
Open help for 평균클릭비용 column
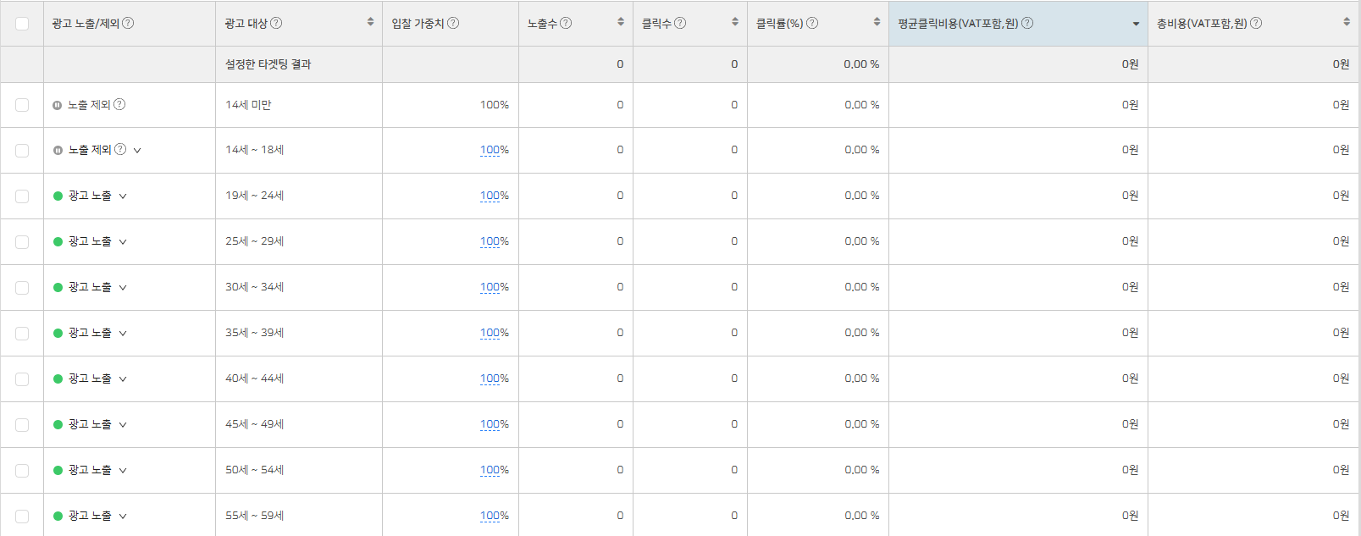(x=1027, y=23)
